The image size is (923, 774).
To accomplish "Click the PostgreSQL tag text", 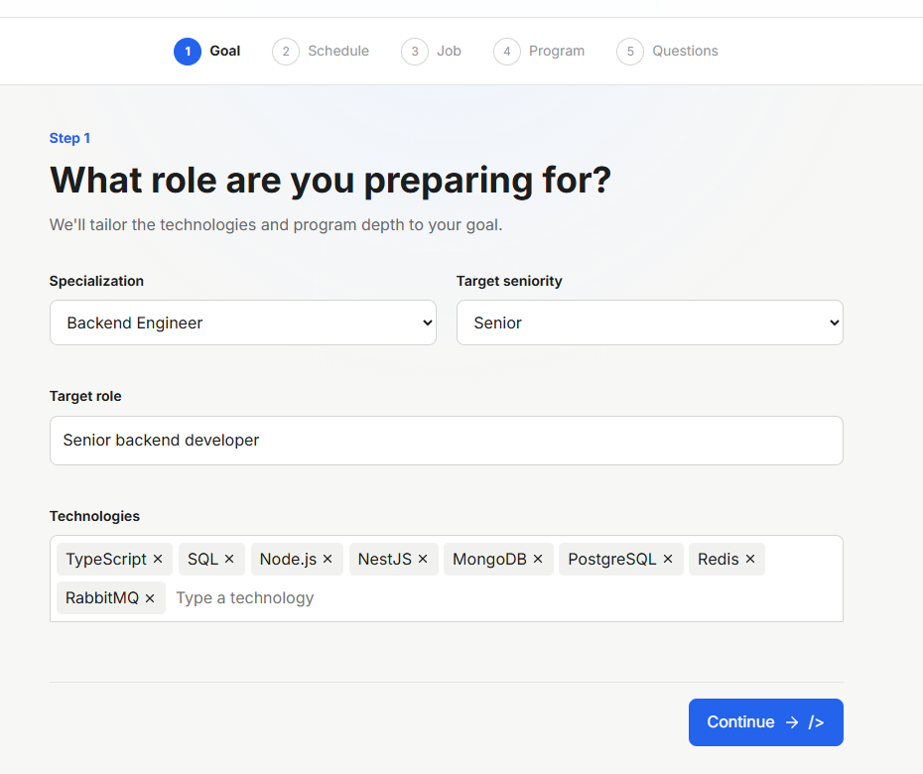I will (x=611, y=559).
